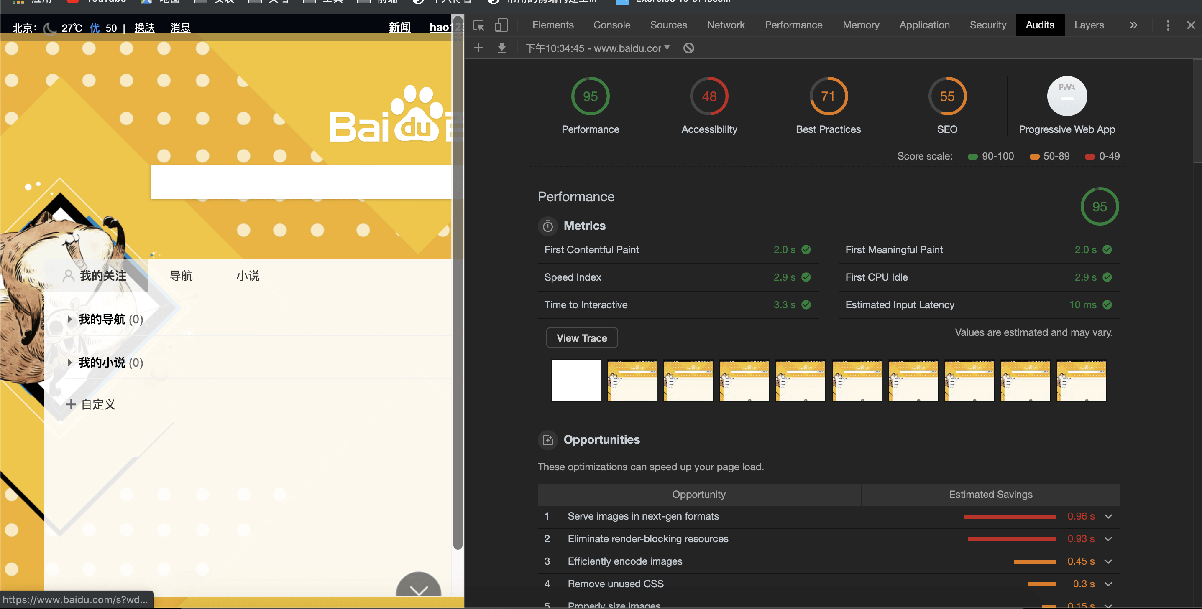Open the 新闻 link on Baidu page

point(400,28)
